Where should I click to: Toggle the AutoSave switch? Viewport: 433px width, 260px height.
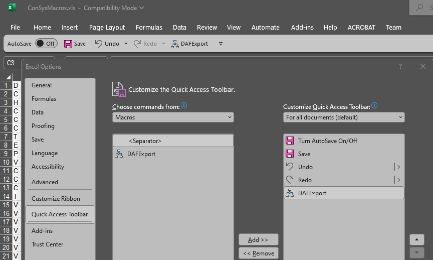click(46, 44)
